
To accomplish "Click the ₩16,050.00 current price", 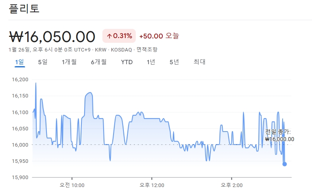I will coord(52,37).
